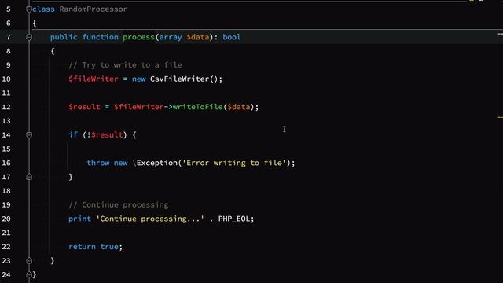This screenshot has height=283, width=503.
Task: Click the writeToFile method call
Action: click(x=197, y=107)
